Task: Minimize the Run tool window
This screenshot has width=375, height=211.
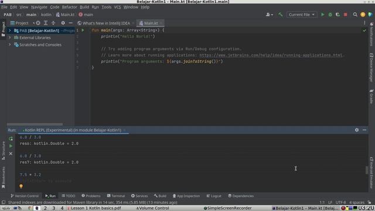Action: pyautogui.click(x=364, y=130)
